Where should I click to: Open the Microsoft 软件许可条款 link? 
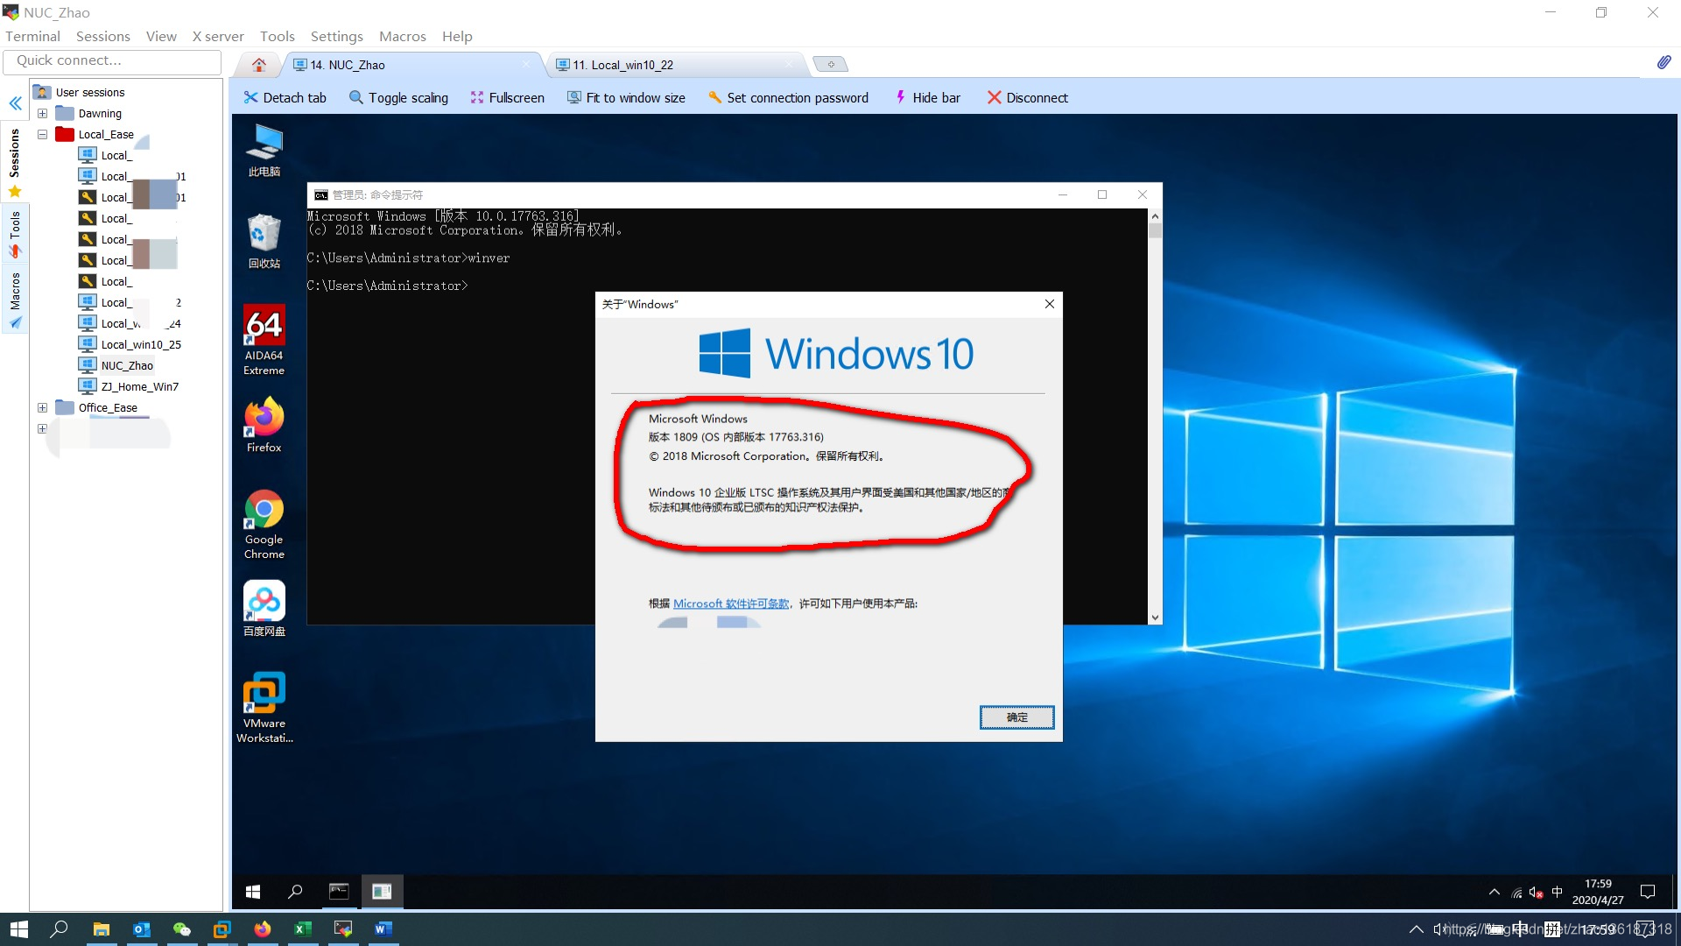point(730,604)
